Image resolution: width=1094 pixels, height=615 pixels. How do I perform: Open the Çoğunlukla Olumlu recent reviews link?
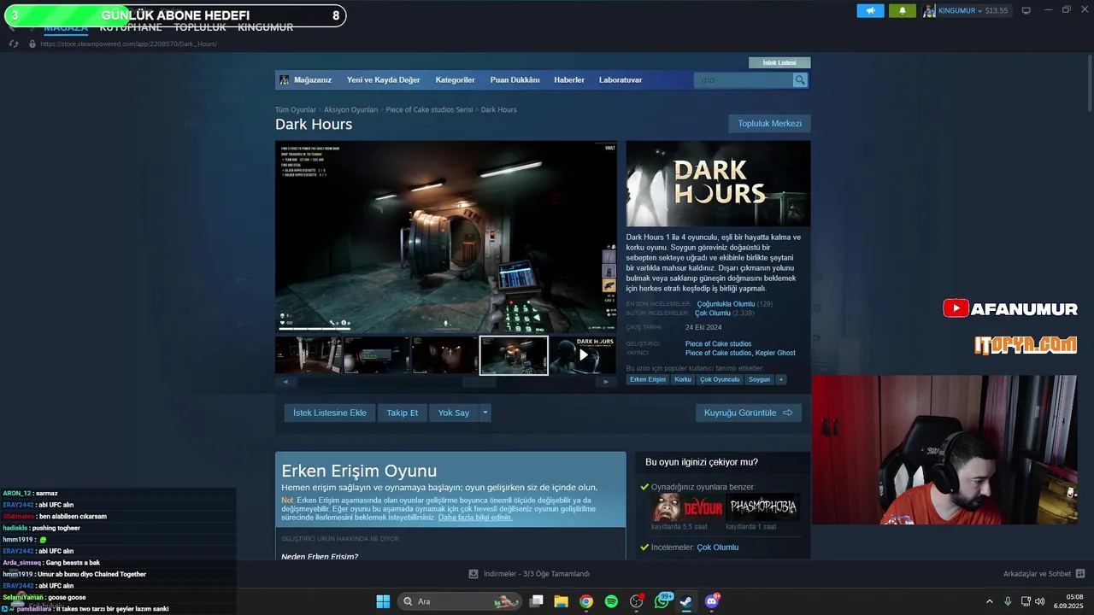coord(726,304)
